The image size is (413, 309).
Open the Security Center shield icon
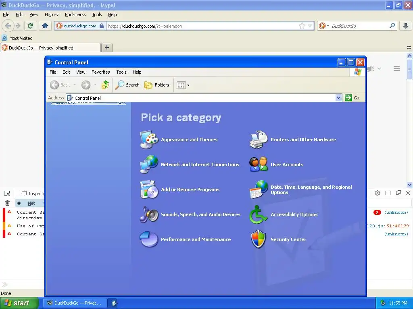[259, 239]
